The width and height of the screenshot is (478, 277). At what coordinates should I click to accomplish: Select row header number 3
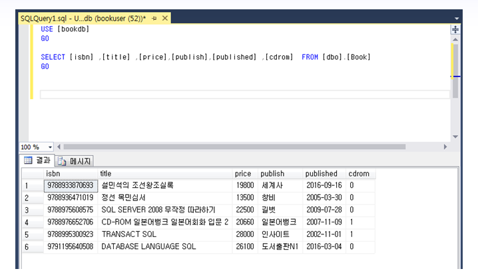tap(33, 210)
